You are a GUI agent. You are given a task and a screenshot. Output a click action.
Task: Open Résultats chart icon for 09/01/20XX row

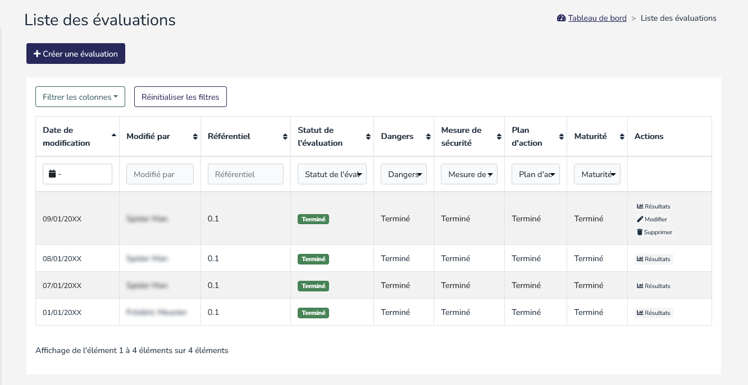point(640,206)
